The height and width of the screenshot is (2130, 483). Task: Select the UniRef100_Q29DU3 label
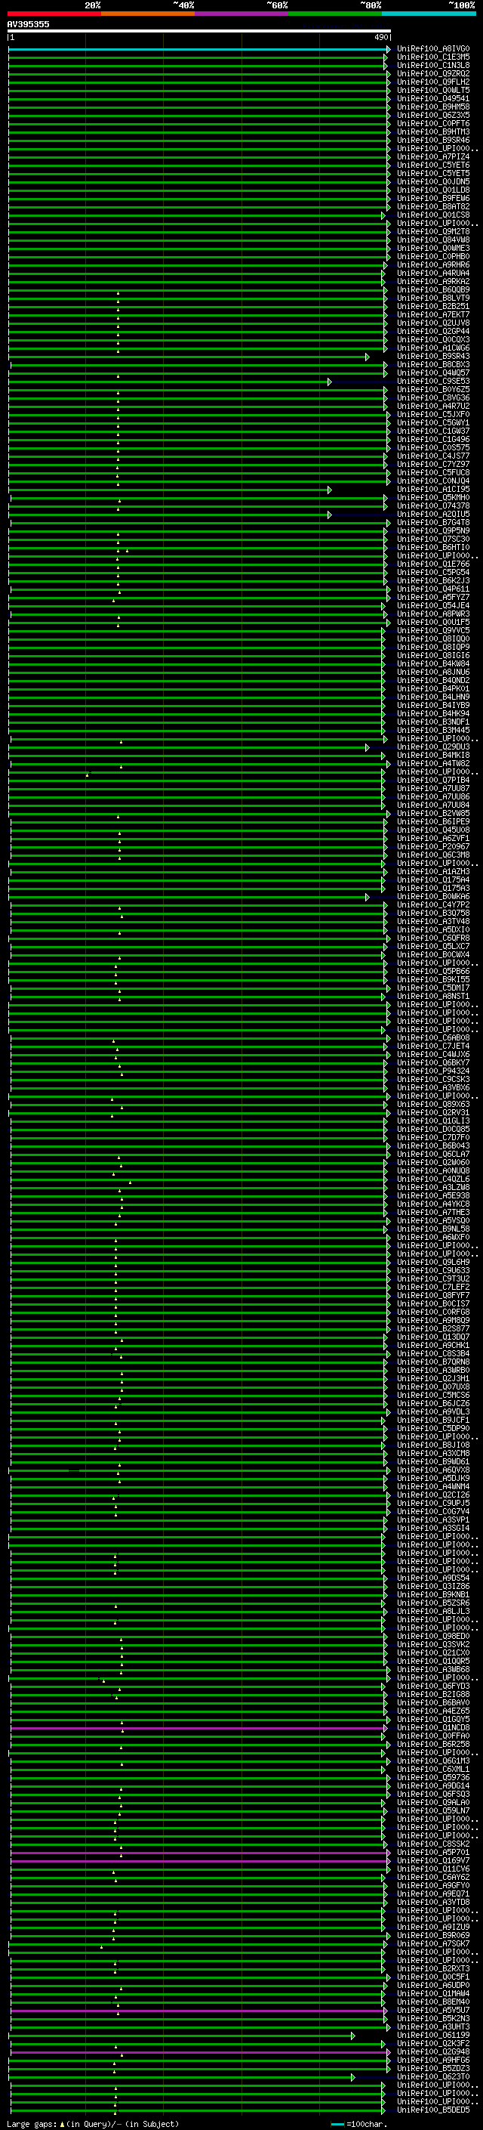coord(433,747)
